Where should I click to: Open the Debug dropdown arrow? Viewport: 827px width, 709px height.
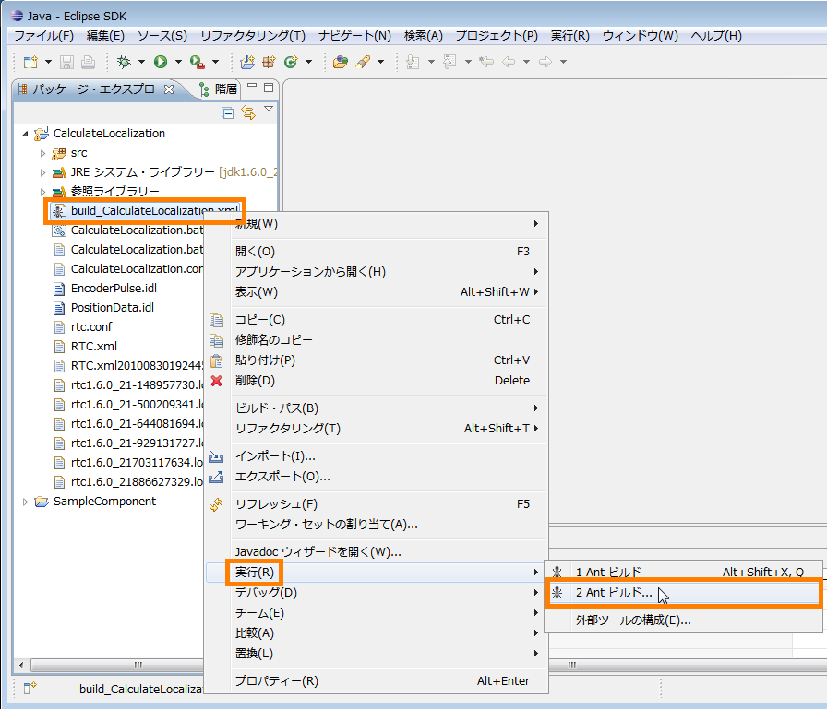(x=141, y=62)
